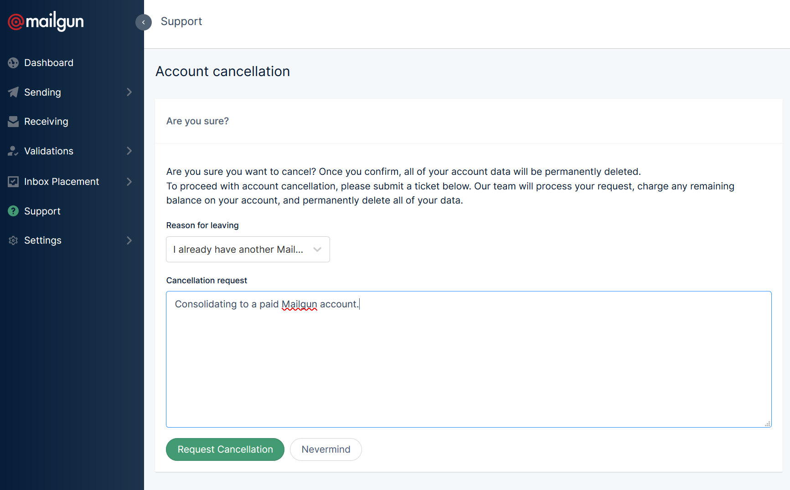Expand the Validations submenu chevron
The width and height of the screenshot is (790, 490).
pyautogui.click(x=129, y=151)
